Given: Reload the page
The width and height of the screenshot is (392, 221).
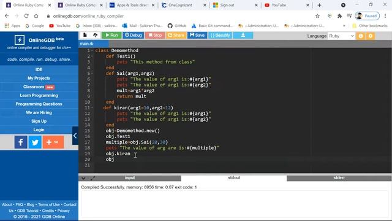Looking at the screenshot, I should (26, 16).
